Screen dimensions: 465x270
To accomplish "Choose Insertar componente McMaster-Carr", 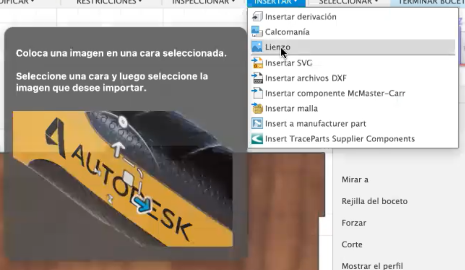I will pyautogui.click(x=353, y=93).
